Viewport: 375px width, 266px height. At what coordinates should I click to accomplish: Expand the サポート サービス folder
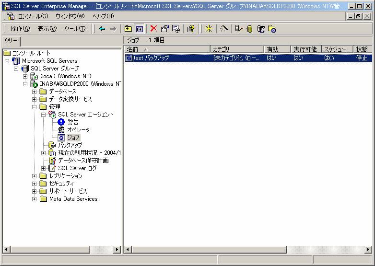[34, 191]
